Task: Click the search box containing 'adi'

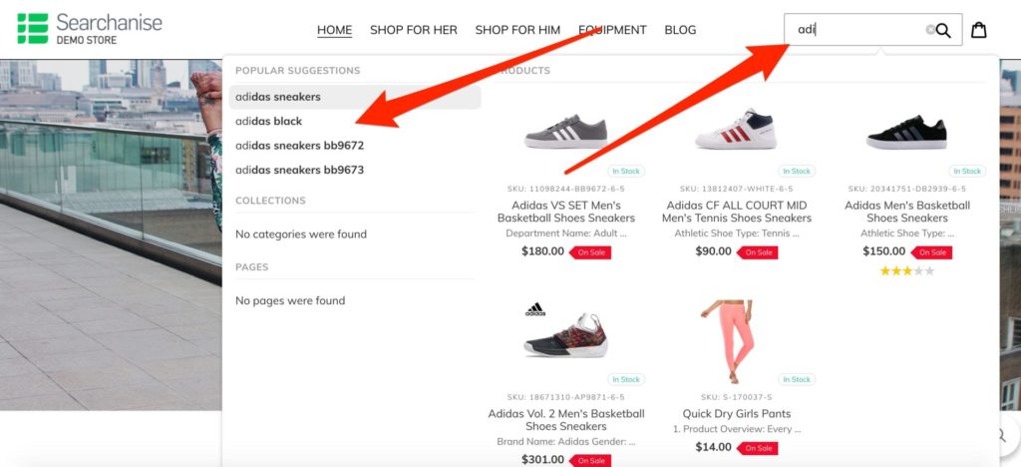Action: 872,29
